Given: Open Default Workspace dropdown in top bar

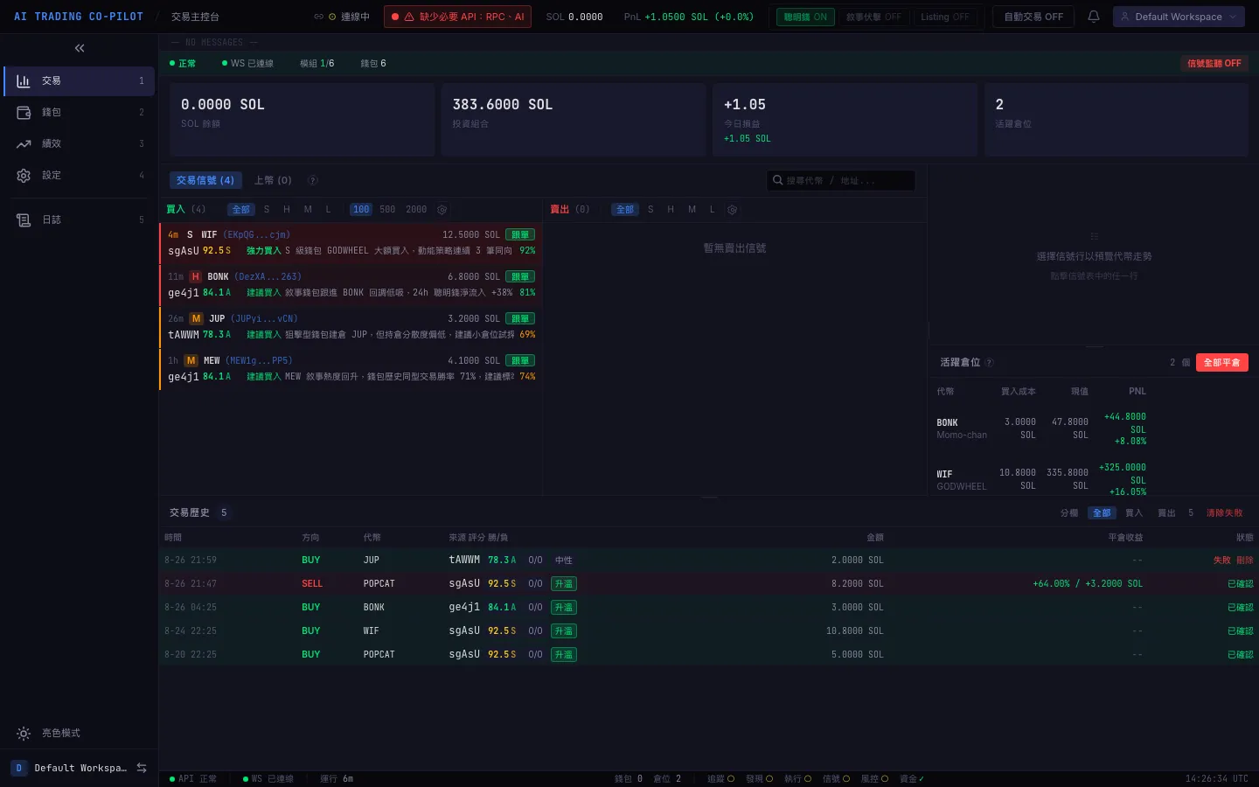Looking at the screenshot, I should click(1179, 17).
